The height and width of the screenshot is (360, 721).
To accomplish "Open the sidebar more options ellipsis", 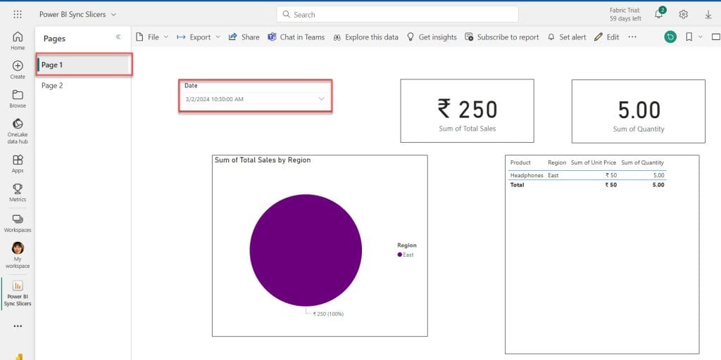I will [18, 326].
